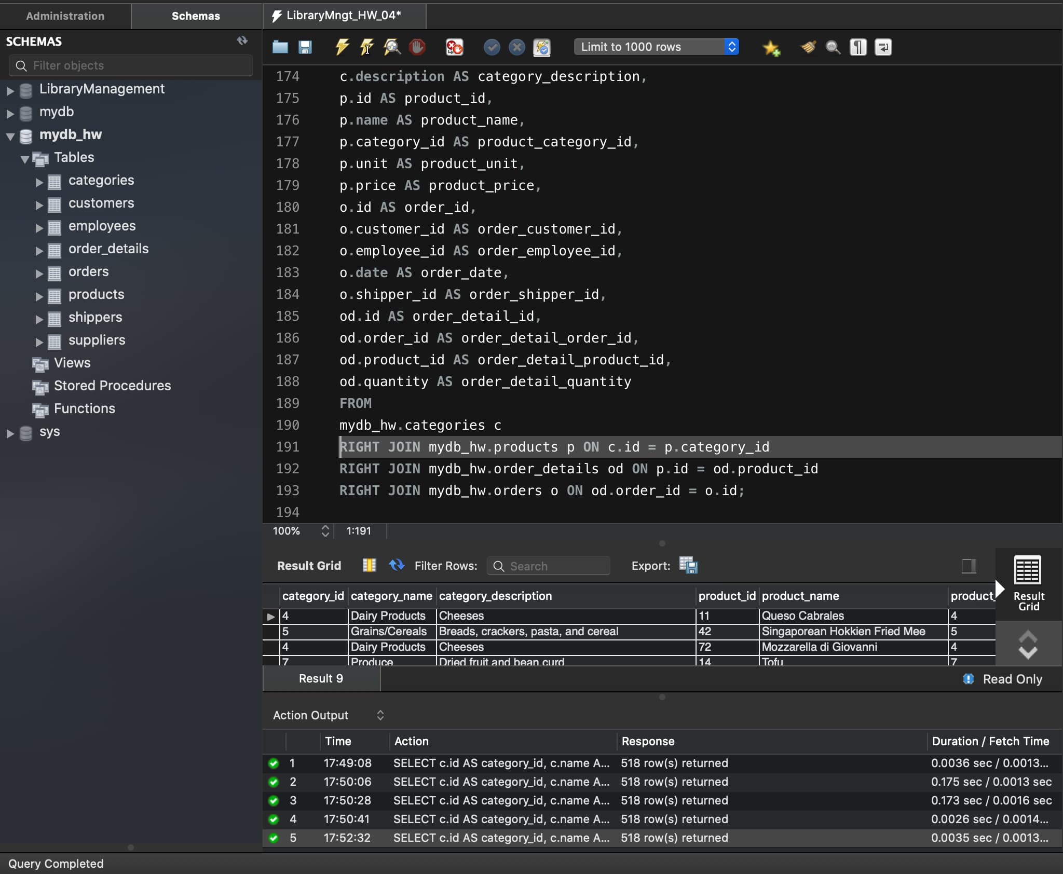
Task: Click the Execute Query lightning bolt icon
Action: [344, 46]
